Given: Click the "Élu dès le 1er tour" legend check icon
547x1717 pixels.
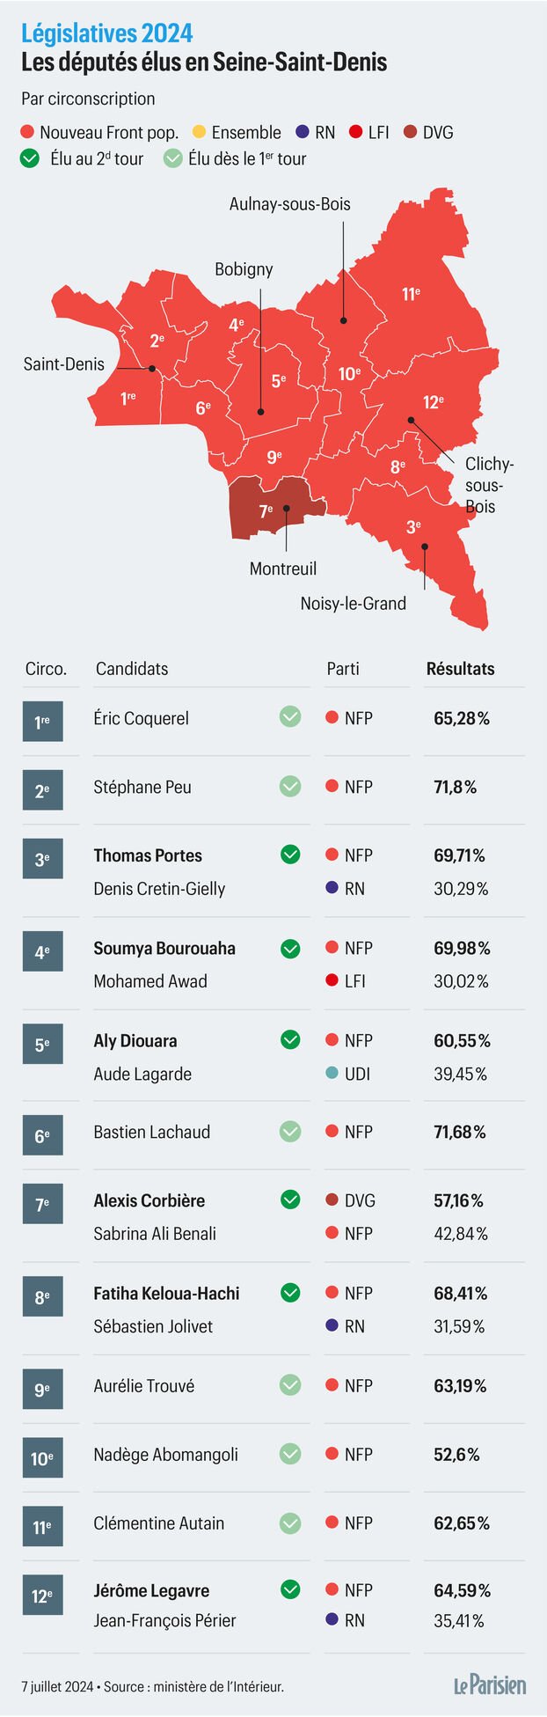Looking at the screenshot, I should pyautogui.click(x=173, y=159).
